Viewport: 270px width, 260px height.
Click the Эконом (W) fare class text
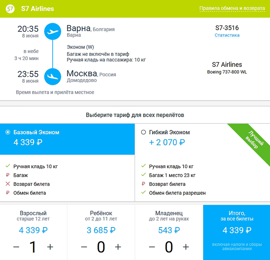80,47
